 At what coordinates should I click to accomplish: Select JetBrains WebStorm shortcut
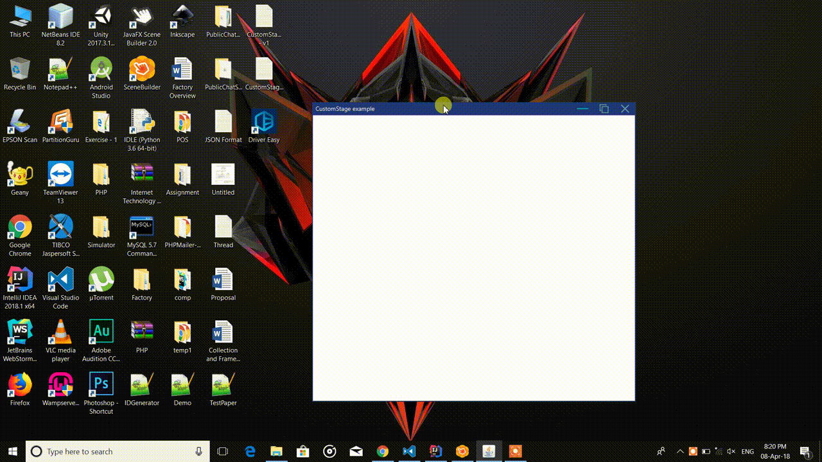click(x=20, y=340)
